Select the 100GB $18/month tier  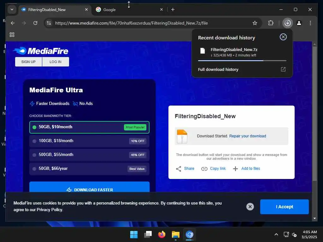[x=89, y=141]
